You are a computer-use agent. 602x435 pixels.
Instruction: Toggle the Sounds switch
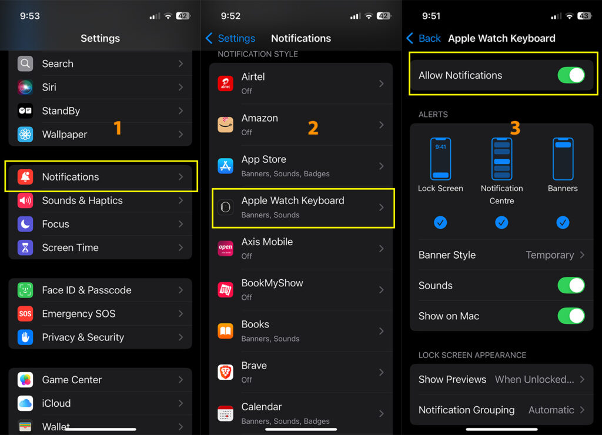pyautogui.click(x=571, y=285)
